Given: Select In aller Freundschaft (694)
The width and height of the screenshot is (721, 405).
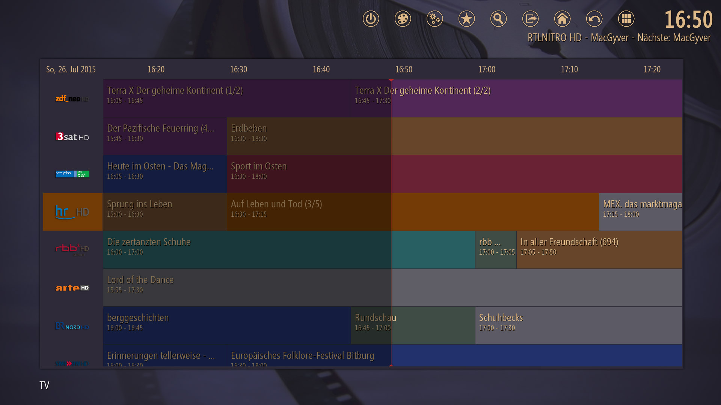Looking at the screenshot, I should 599,250.
